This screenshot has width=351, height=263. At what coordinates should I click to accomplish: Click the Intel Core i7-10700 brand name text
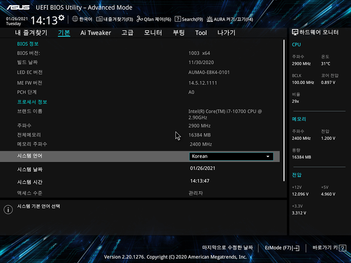(225, 114)
